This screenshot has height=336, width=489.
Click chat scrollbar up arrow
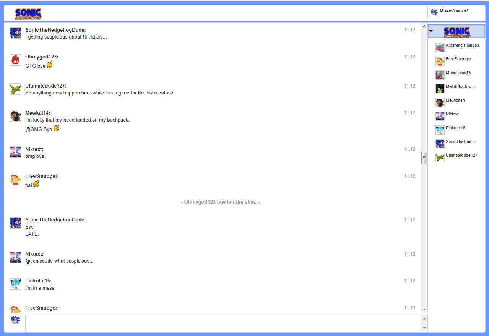[424, 26]
